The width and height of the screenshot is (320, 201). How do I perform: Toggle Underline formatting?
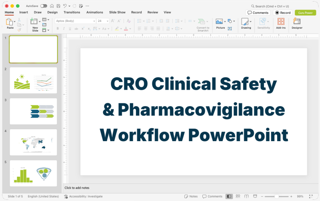pos(70,28)
